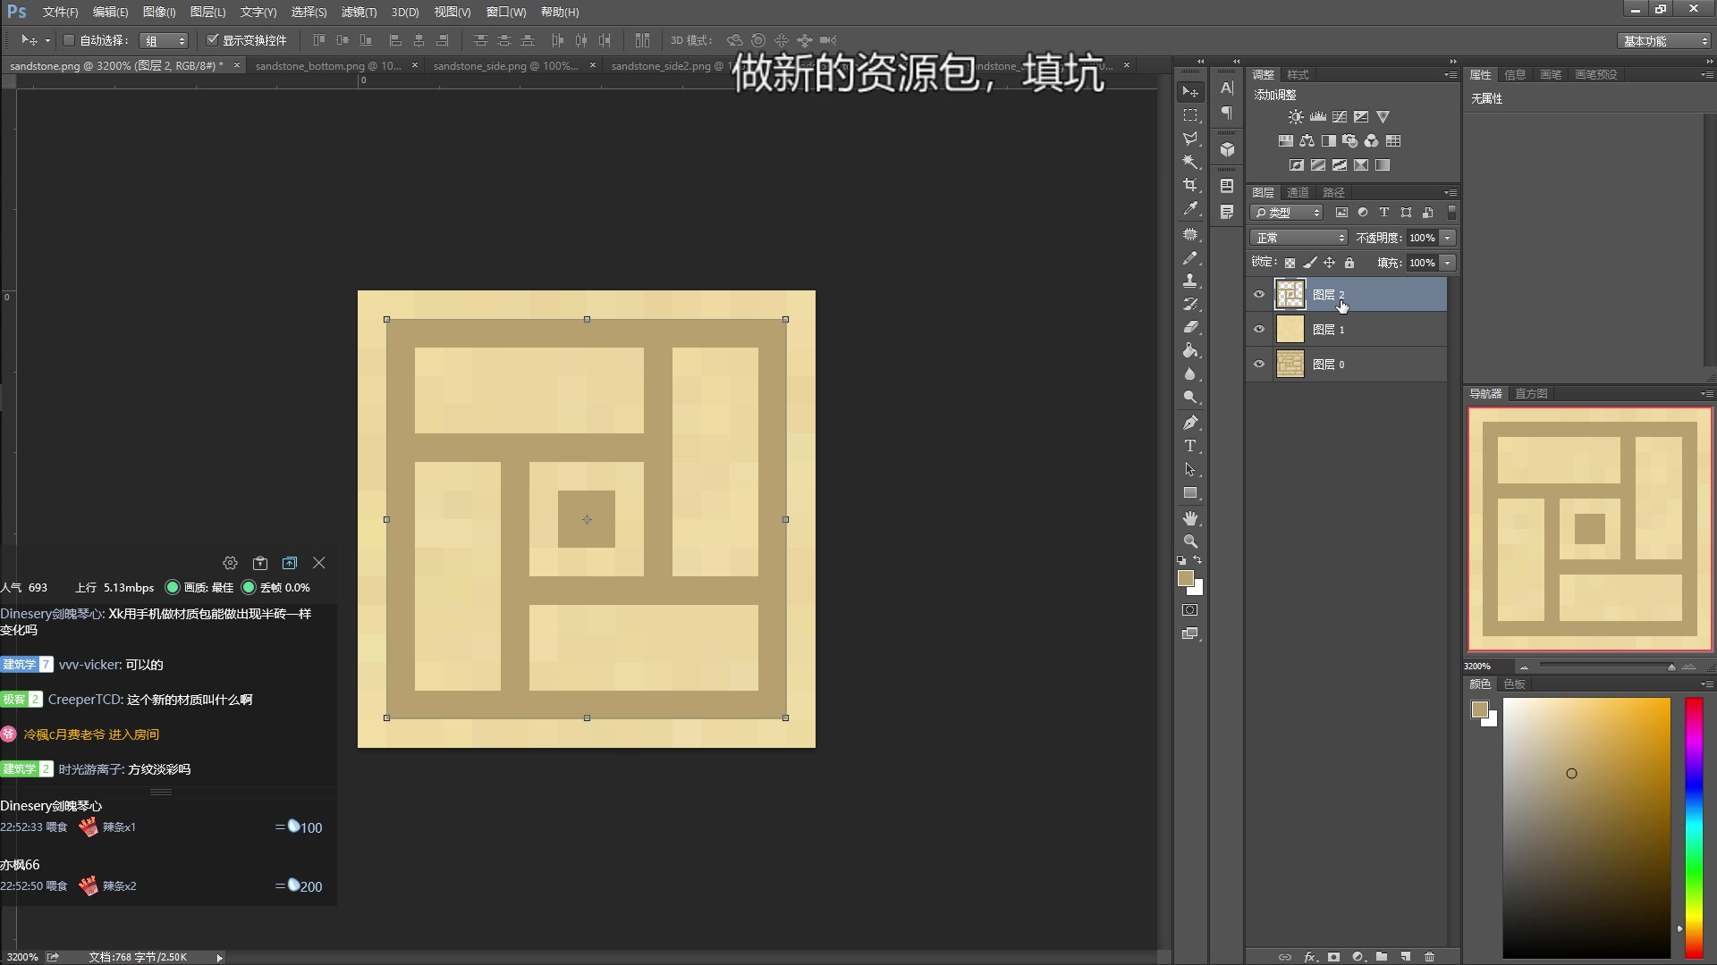
Task: Select the Eyedropper tool
Action: (1190, 208)
